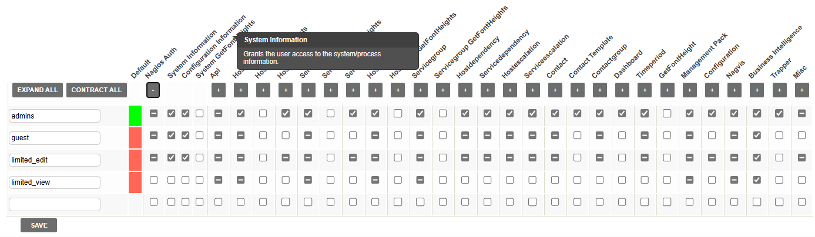This screenshot has width=815, height=237.
Task: Expand the Contact Template column
Action: (578, 90)
